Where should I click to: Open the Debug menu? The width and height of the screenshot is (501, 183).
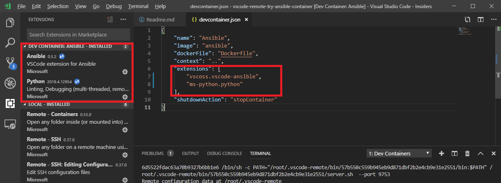(114, 6)
